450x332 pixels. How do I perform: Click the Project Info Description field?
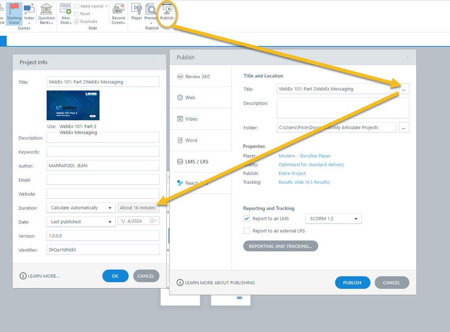(103, 138)
